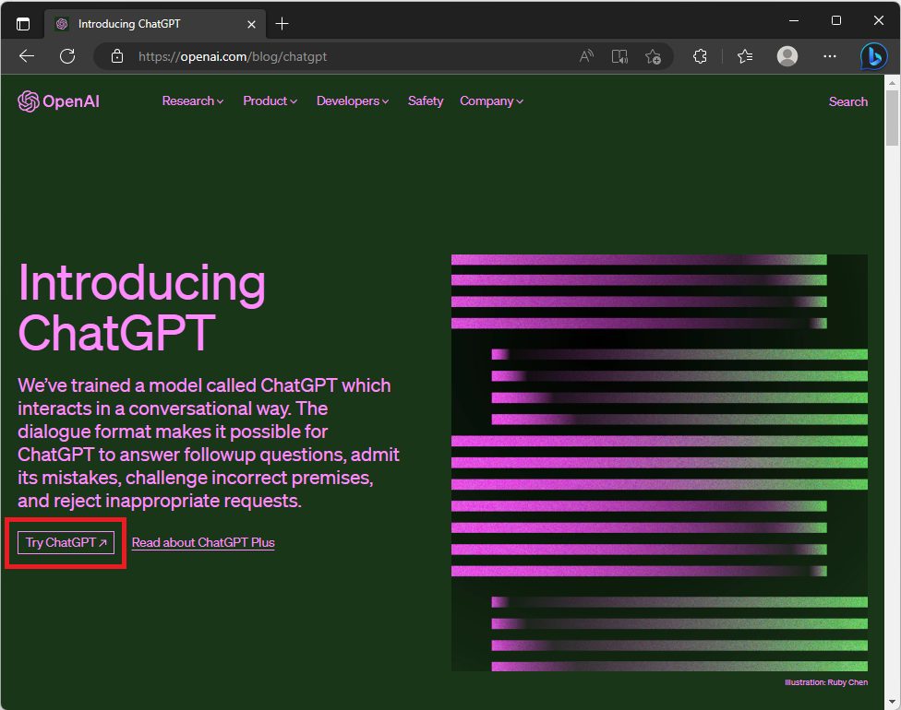Open the user profile menu
Viewport: 901px width, 710px height.
(787, 56)
